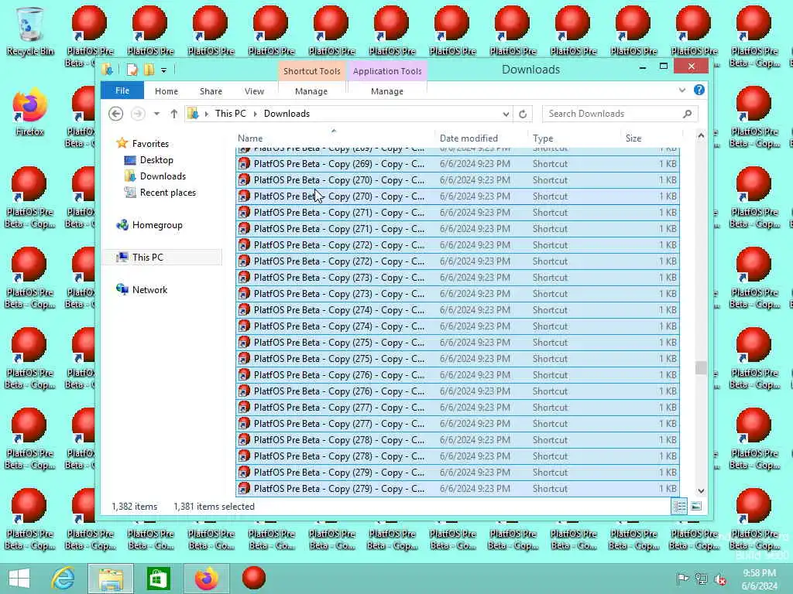This screenshot has width=793, height=594.
Task: Select first PlatfOS Copy (273) shortcut row
Action: [x=457, y=278]
